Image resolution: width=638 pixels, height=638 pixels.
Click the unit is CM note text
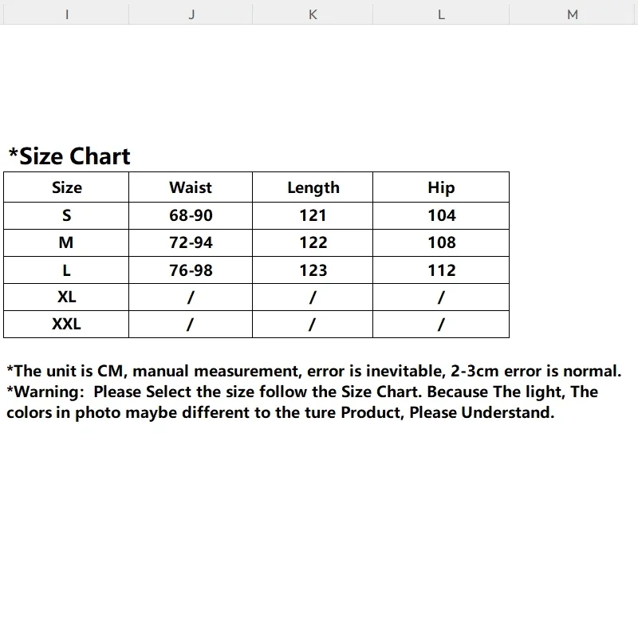click(x=314, y=371)
